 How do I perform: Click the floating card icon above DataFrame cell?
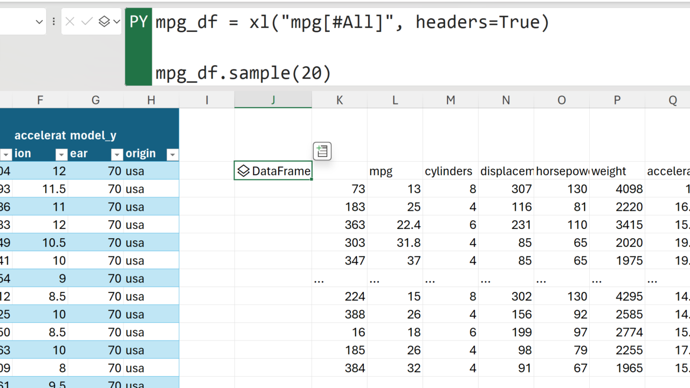tap(322, 151)
